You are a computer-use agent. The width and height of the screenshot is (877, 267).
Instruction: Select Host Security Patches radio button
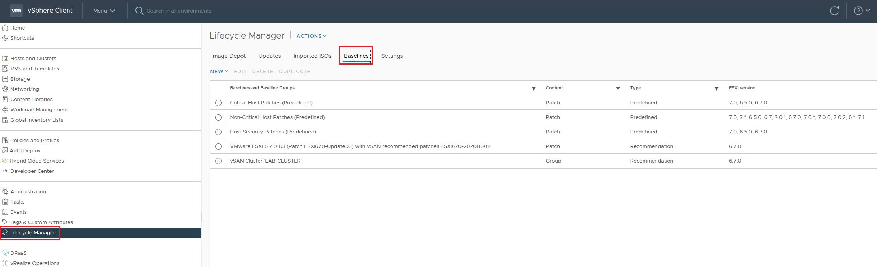tap(218, 132)
